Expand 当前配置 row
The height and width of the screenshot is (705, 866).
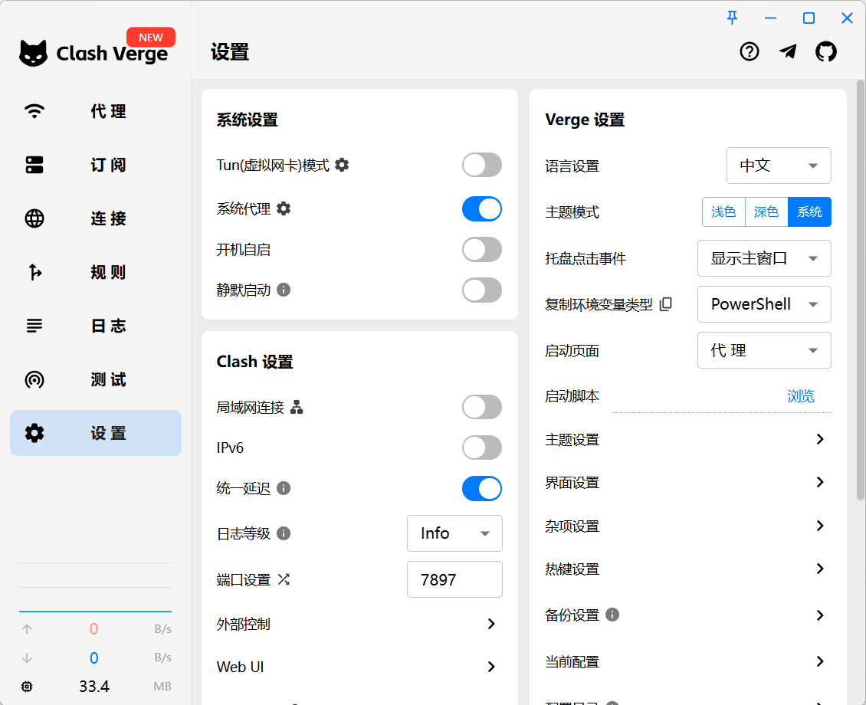(x=687, y=661)
